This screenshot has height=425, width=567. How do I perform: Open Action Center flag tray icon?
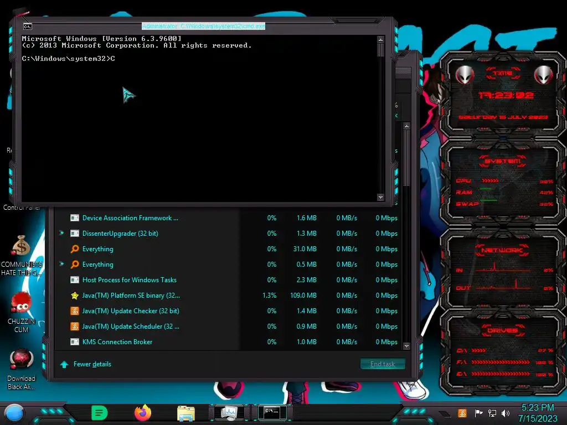(x=478, y=413)
